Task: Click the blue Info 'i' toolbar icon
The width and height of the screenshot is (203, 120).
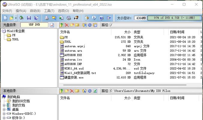Action: (x=94, y=18)
